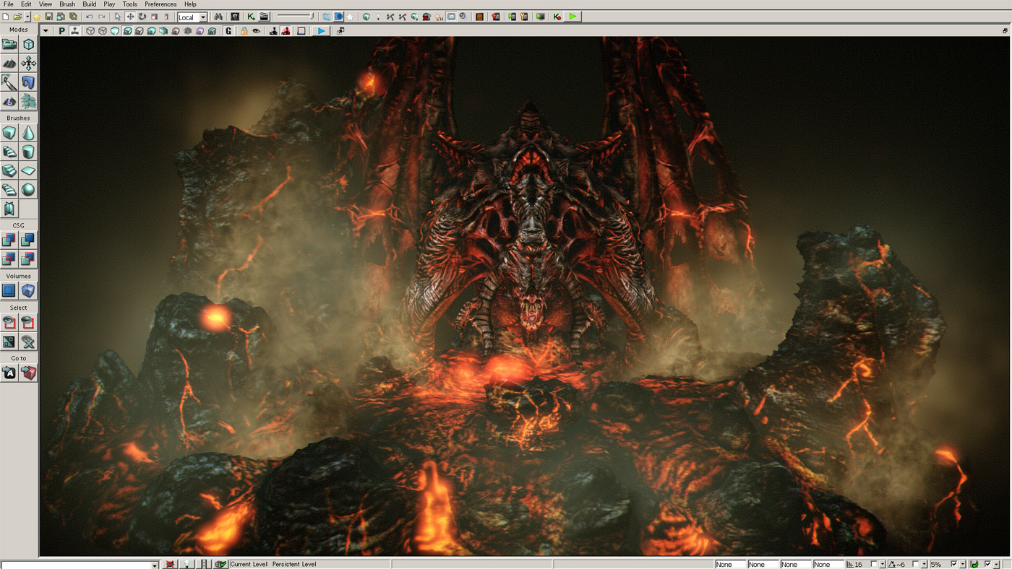The height and width of the screenshot is (569, 1012).
Task: Maximize viewport icon beside blue play
Action: pyautogui.click(x=340, y=31)
